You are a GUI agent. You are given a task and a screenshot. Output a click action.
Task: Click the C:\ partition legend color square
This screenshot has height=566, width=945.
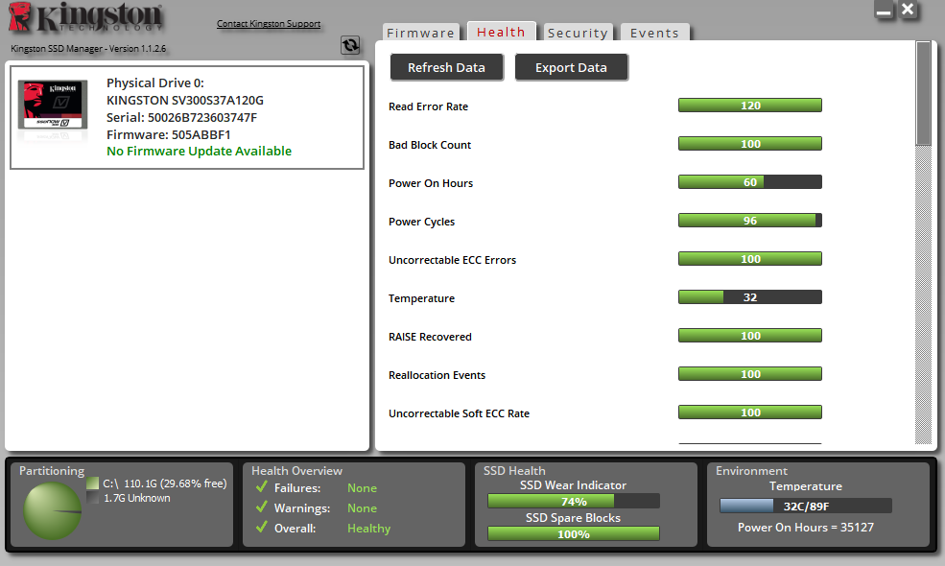[92, 483]
